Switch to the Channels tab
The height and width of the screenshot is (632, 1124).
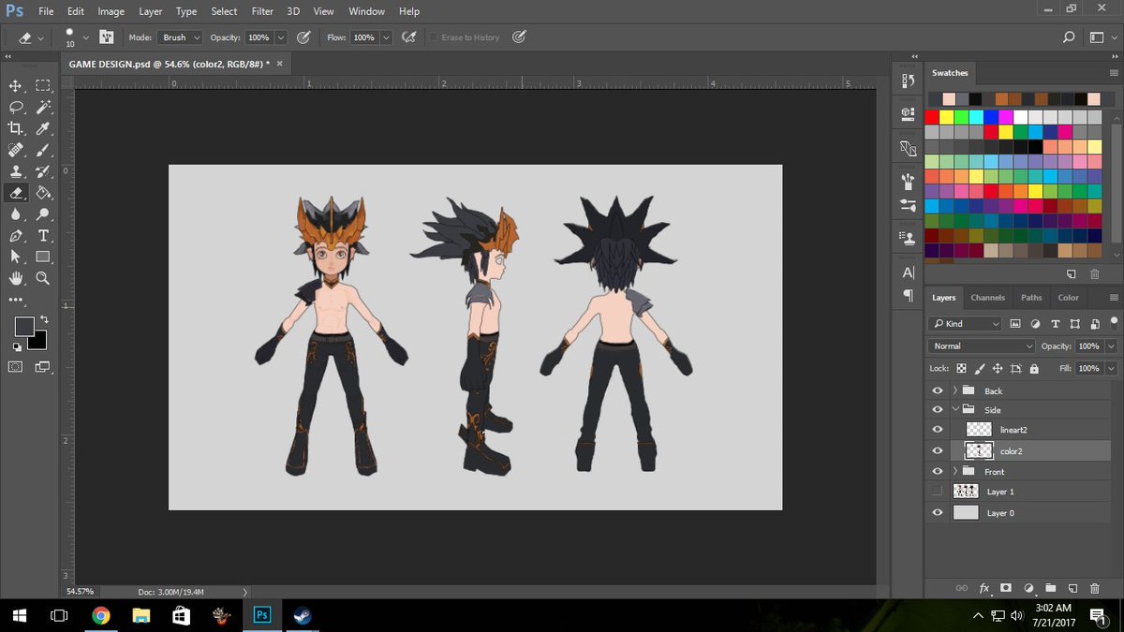pyautogui.click(x=987, y=297)
